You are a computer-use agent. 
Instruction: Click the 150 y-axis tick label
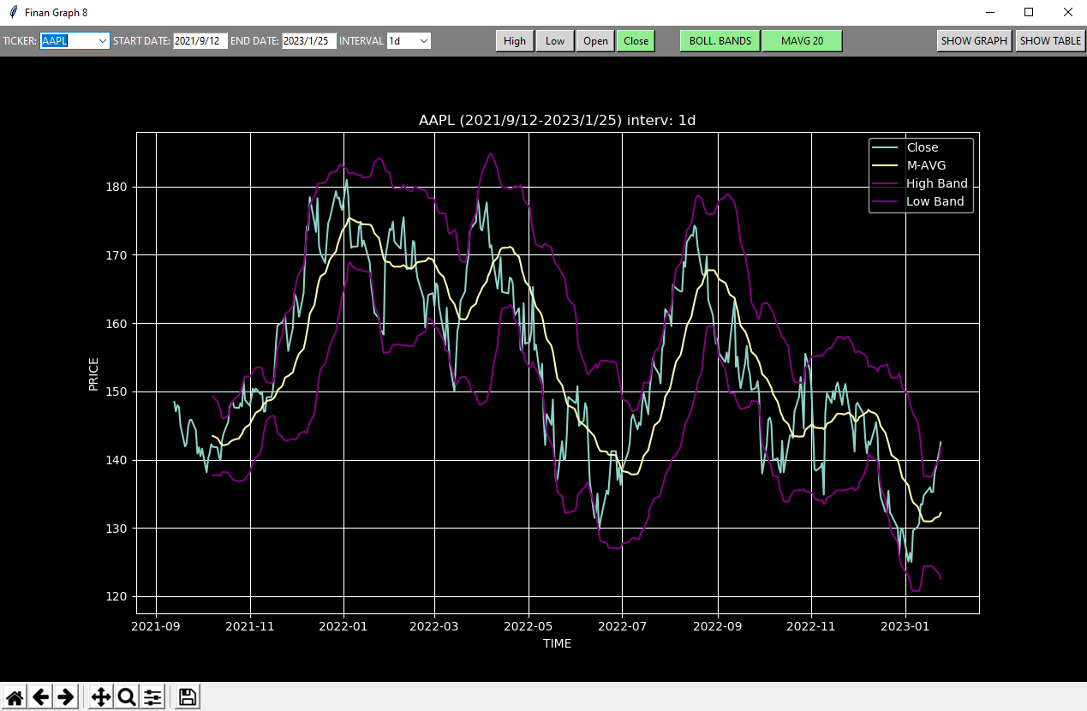(x=118, y=391)
